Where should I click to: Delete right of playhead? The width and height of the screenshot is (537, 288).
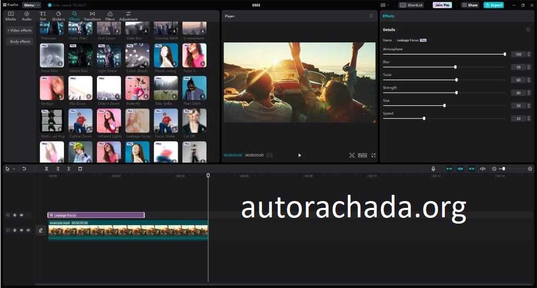(x=69, y=169)
